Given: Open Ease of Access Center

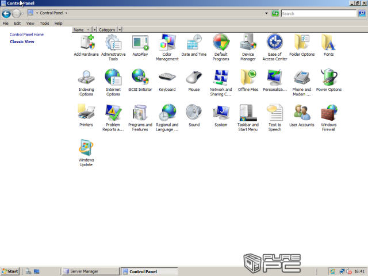Looking at the screenshot, I should 275,48.
